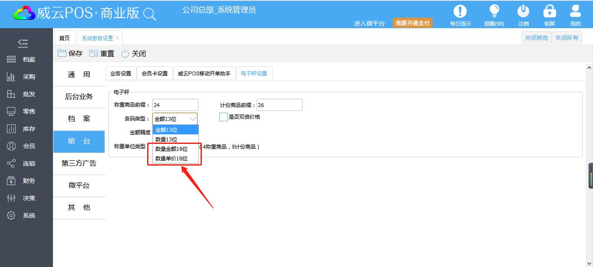Click into the 称重商品前缀 input field
This screenshot has height=267, width=593.
click(x=175, y=105)
